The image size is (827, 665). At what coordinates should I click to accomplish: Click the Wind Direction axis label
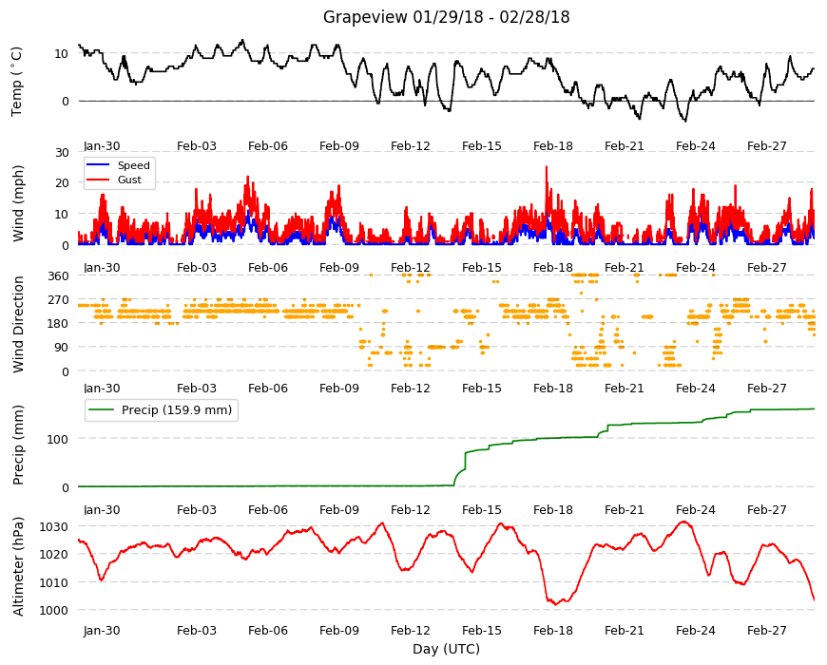[18, 325]
